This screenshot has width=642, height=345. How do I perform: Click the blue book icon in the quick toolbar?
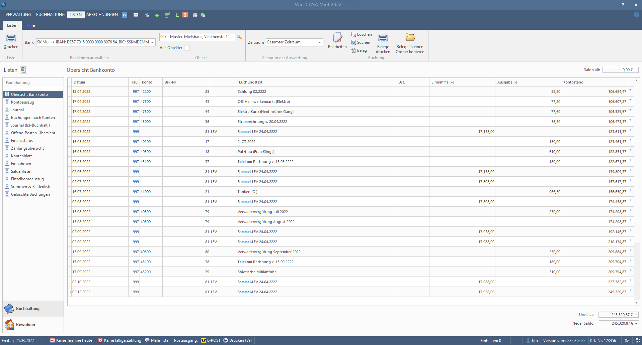(x=147, y=15)
